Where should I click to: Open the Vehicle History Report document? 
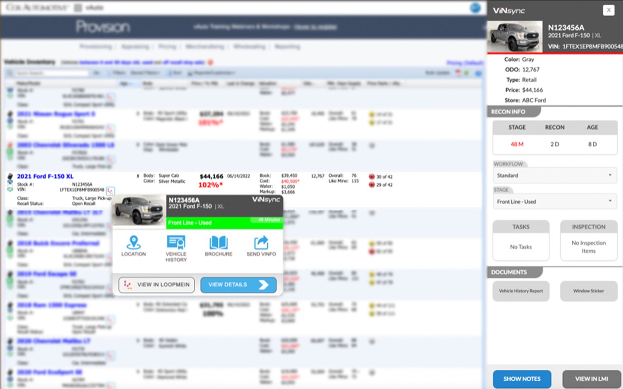pyautogui.click(x=521, y=291)
